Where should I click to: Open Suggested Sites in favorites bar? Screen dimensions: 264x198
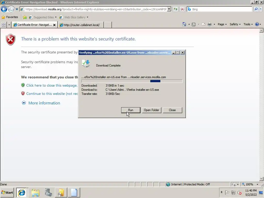pos(43,17)
